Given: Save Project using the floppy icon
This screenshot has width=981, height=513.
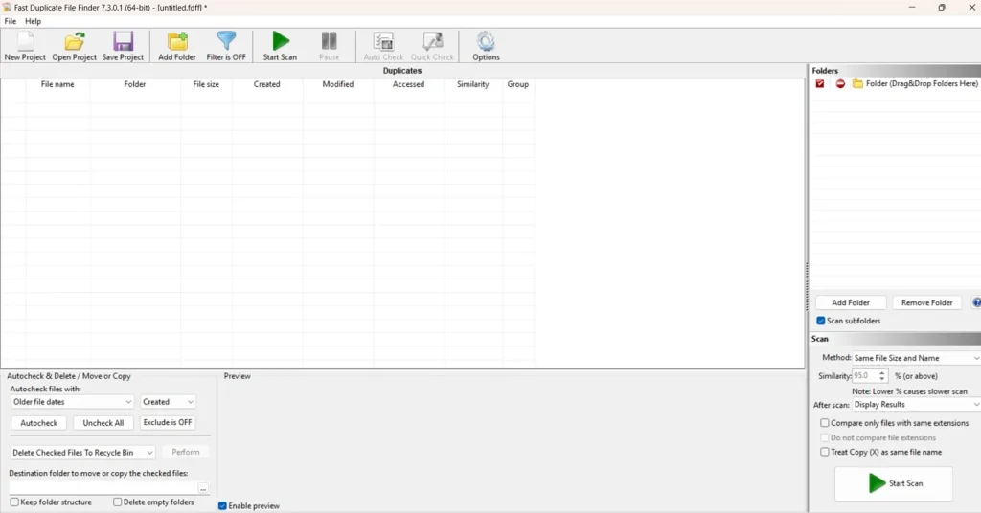Looking at the screenshot, I should (x=123, y=46).
